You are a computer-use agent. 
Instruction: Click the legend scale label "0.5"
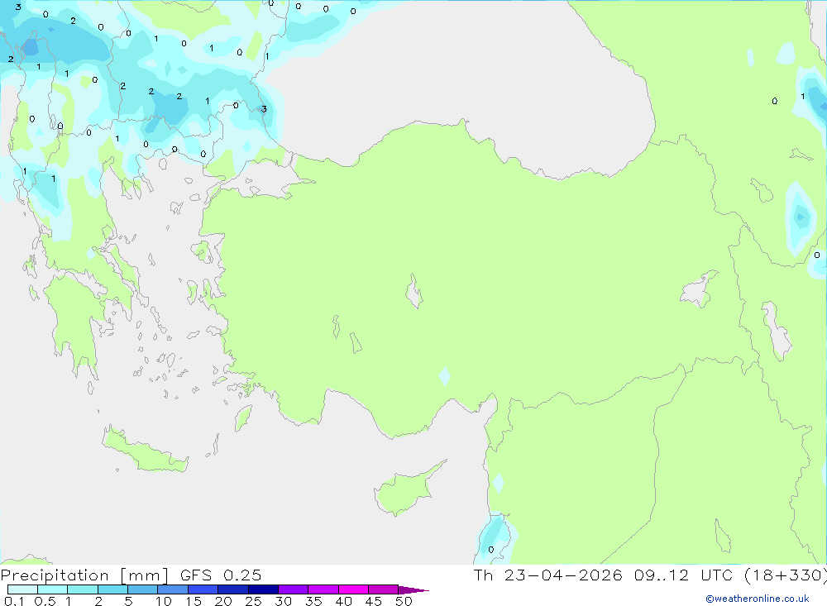pyautogui.click(x=45, y=601)
